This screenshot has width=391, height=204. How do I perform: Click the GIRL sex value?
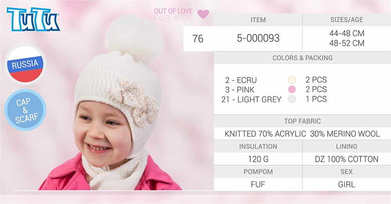pyautogui.click(x=346, y=184)
